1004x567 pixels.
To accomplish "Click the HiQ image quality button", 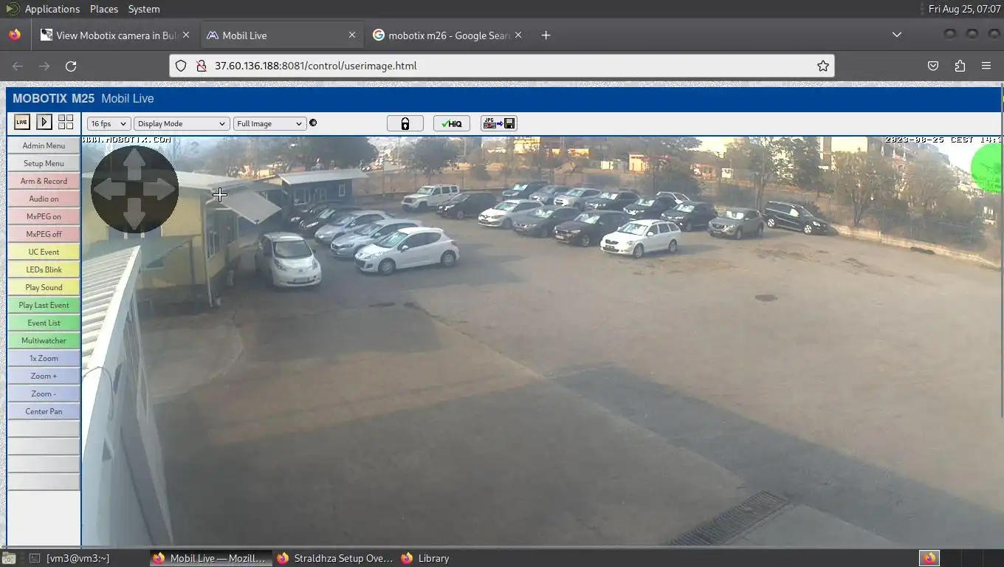I will [x=452, y=123].
